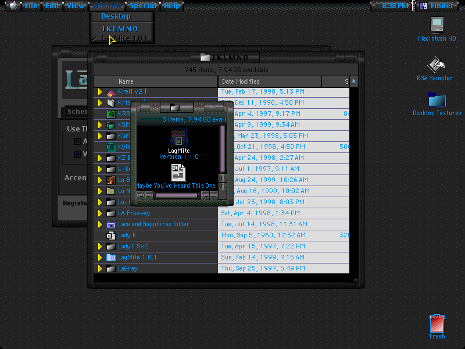Click the folder proxy icon in the JKLMNO title bar
This screenshot has height=349, width=465.
pyautogui.click(x=205, y=57)
